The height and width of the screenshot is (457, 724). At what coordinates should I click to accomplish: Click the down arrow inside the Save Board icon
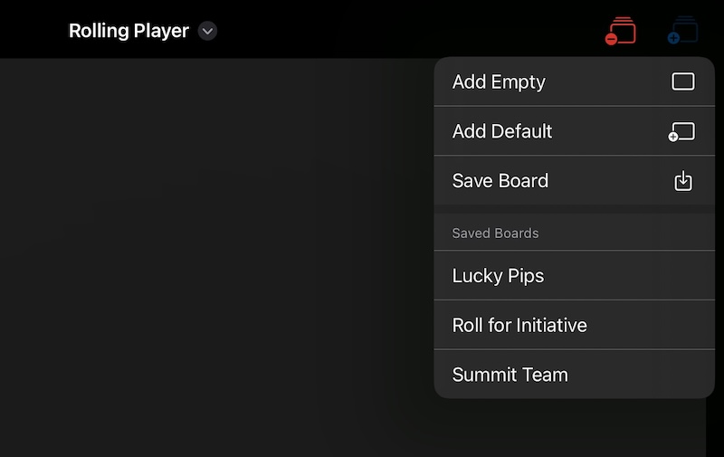pyautogui.click(x=683, y=180)
